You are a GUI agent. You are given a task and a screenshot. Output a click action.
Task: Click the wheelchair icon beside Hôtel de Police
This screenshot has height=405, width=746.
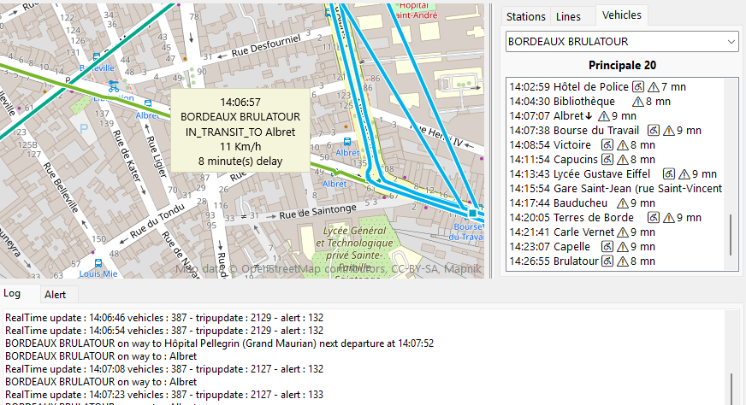point(637,87)
